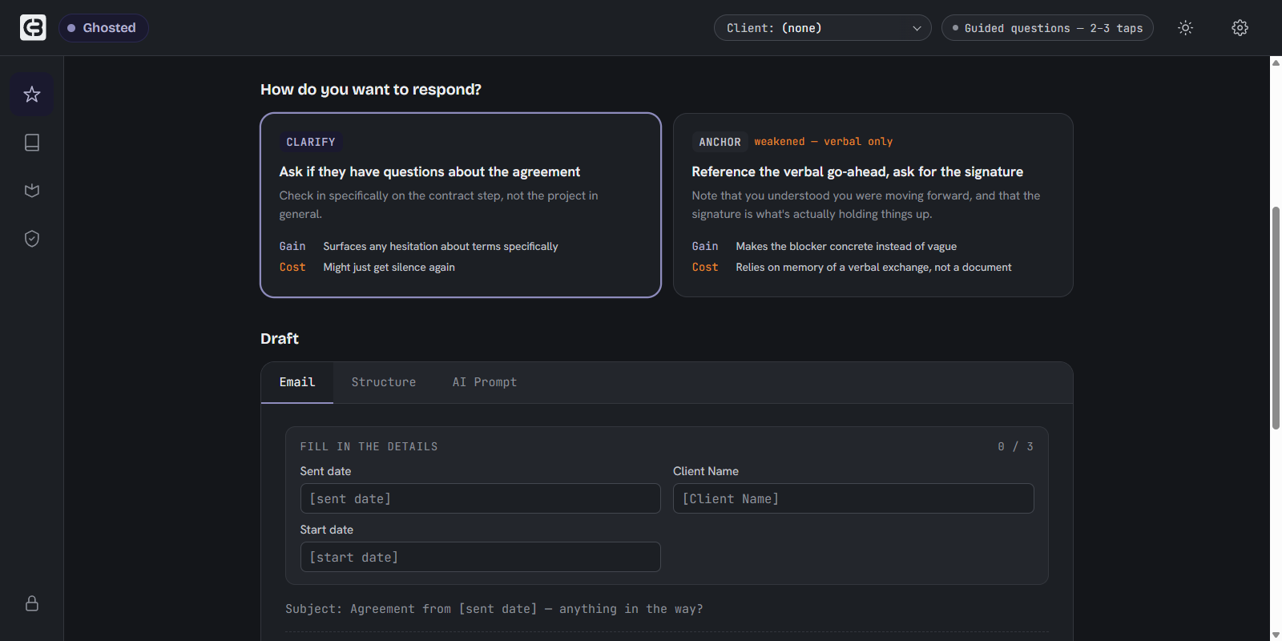Switch to the AI Prompt tab
Viewport: 1282px width, 641px height.
coord(485,382)
